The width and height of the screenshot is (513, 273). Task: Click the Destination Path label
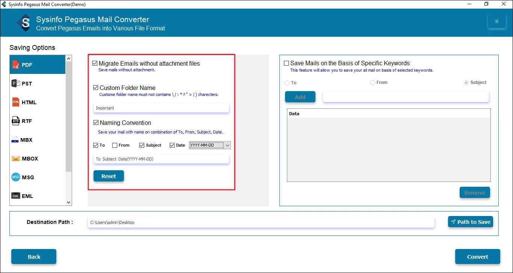coord(50,222)
